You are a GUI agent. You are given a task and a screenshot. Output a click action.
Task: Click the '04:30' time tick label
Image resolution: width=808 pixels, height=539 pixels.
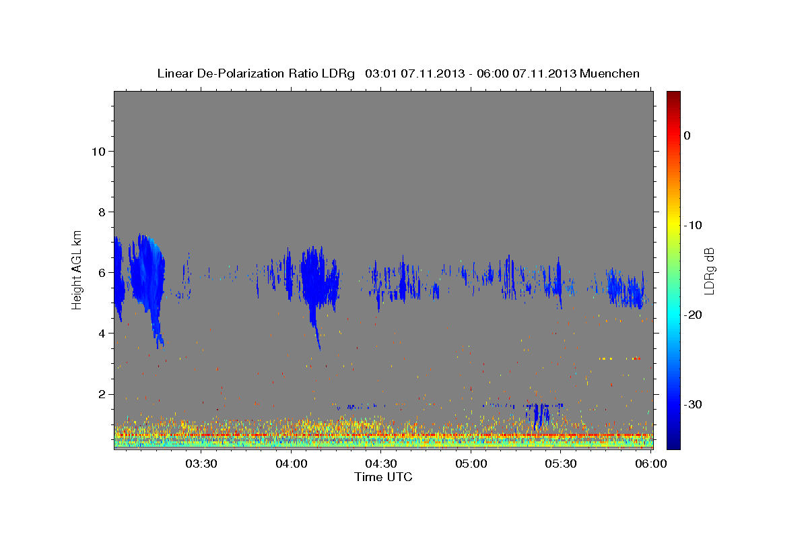(381, 464)
